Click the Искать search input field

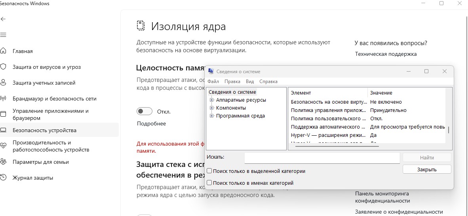[322, 158]
